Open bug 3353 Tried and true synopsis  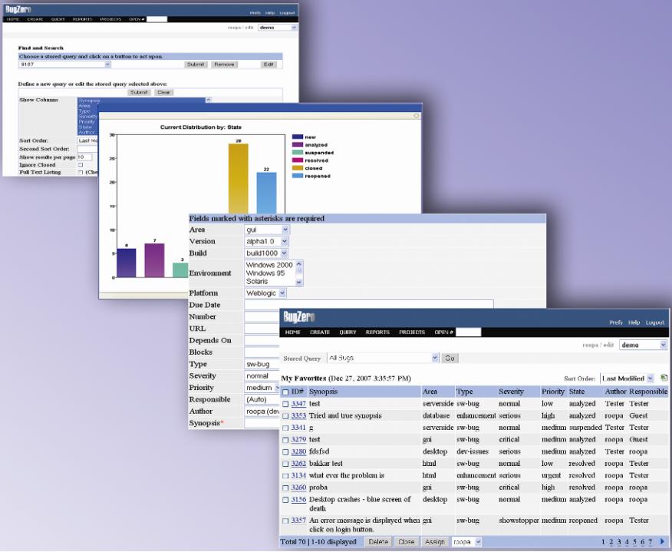coord(298,415)
